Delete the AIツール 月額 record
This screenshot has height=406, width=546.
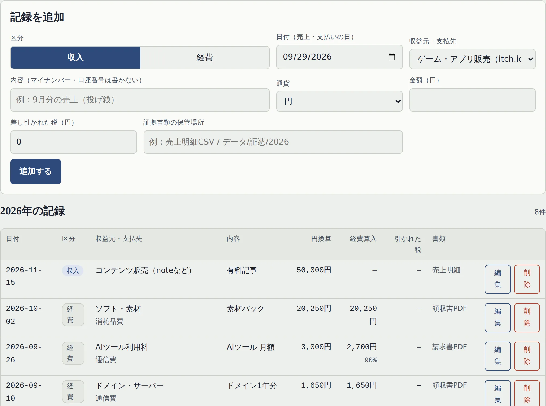tap(527, 356)
